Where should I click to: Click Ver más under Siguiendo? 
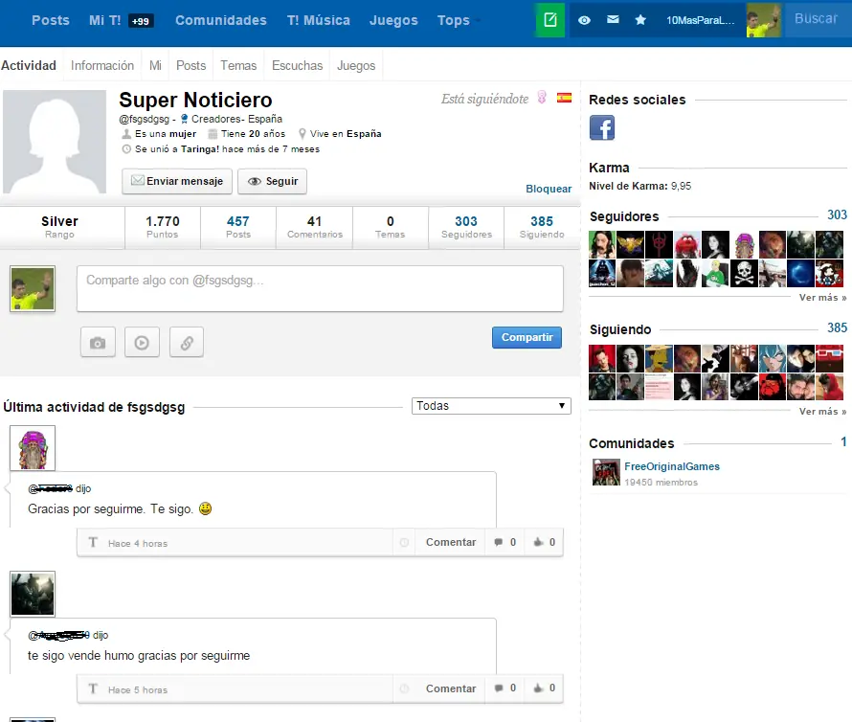click(822, 412)
